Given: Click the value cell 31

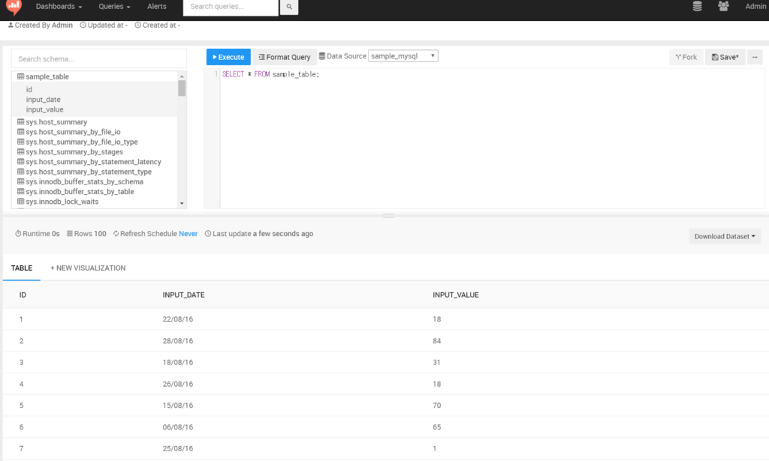Looking at the screenshot, I should (436, 362).
